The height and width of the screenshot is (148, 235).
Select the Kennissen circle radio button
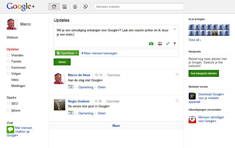tap(8, 67)
